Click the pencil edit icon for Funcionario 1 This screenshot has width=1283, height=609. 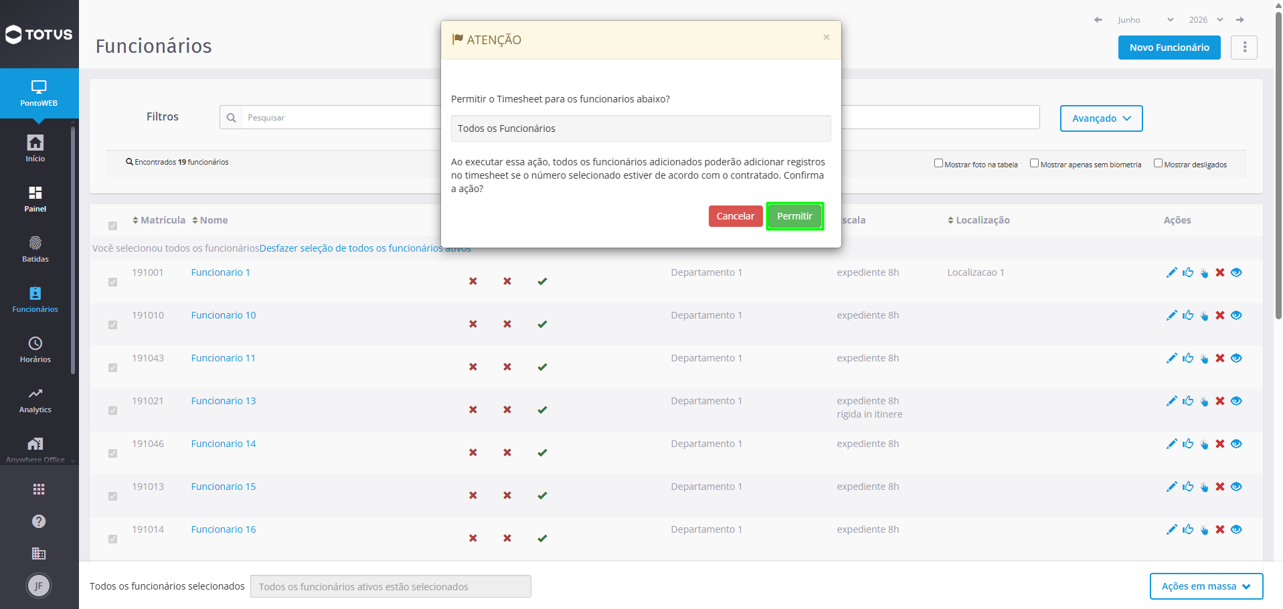coord(1171,272)
